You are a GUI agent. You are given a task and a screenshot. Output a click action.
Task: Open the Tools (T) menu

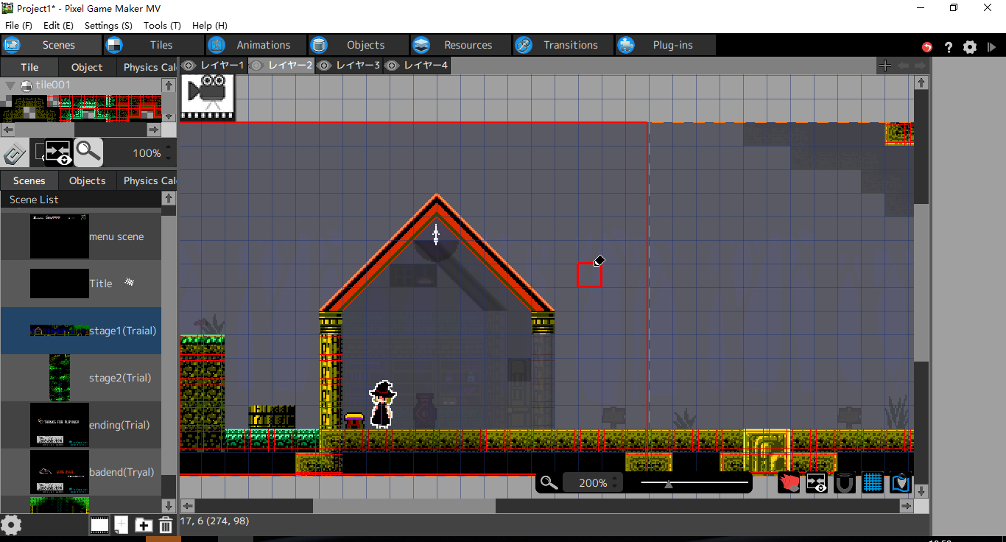click(162, 25)
